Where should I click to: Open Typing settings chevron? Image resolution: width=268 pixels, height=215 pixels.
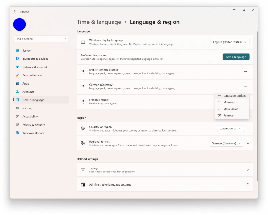click(248, 170)
